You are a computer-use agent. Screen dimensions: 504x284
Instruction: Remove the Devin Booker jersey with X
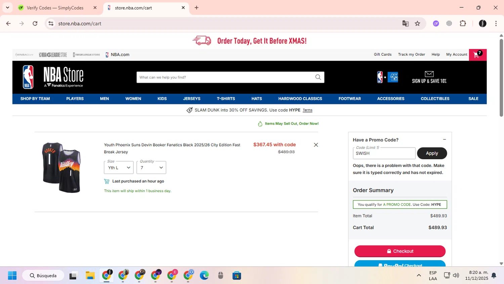[316, 145]
